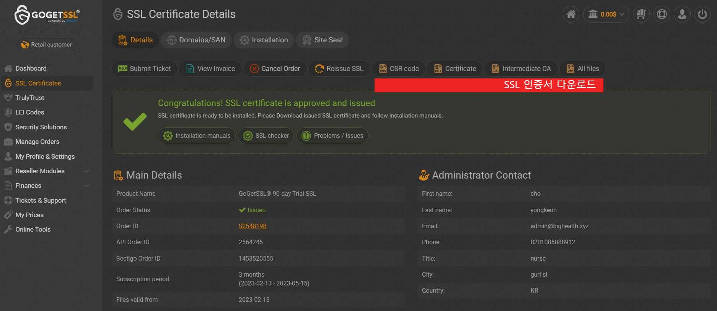Click View Invoice button
This screenshot has height=311, width=717.
point(210,69)
